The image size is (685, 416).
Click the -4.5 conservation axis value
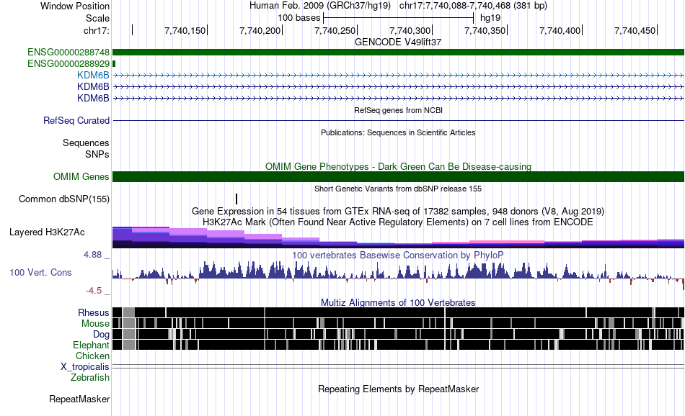94,291
